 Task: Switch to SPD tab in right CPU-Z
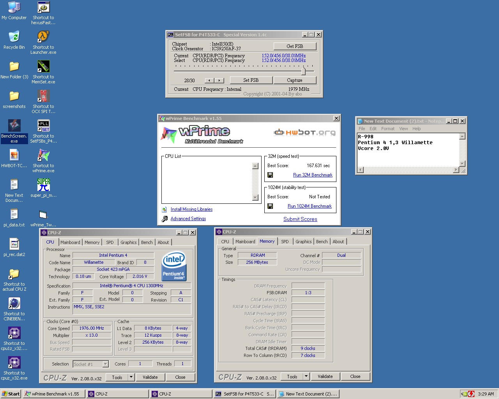point(285,242)
